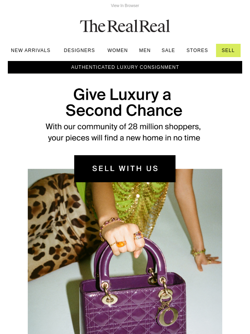
Task: Click the green Sell button
Action: pyautogui.click(x=228, y=50)
